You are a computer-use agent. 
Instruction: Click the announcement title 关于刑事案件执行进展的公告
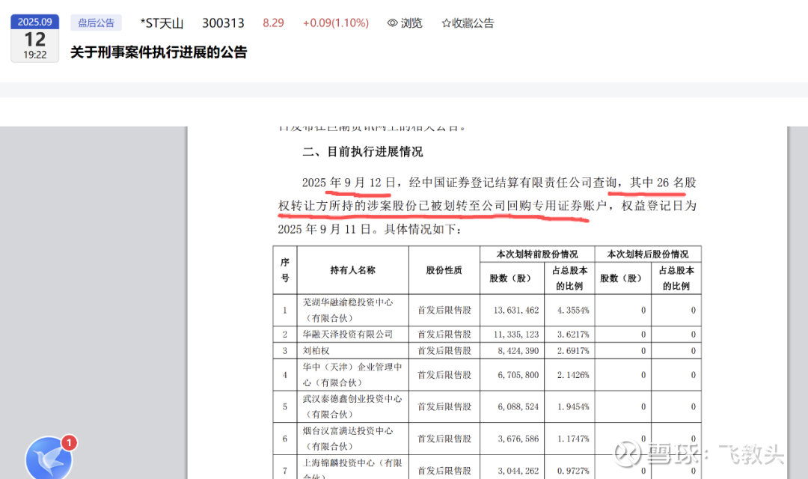pyautogui.click(x=159, y=52)
